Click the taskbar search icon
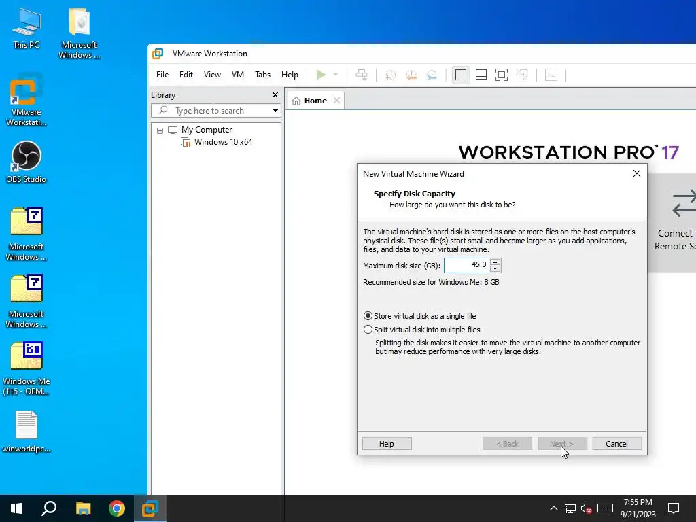Image resolution: width=696 pixels, height=522 pixels. tap(49, 508)
